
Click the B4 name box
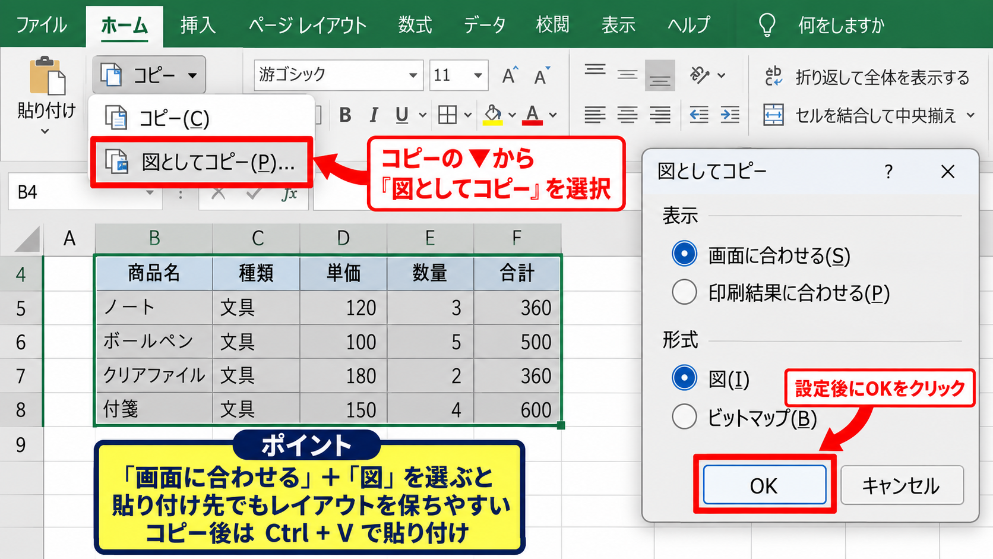(x=84, y=192)
